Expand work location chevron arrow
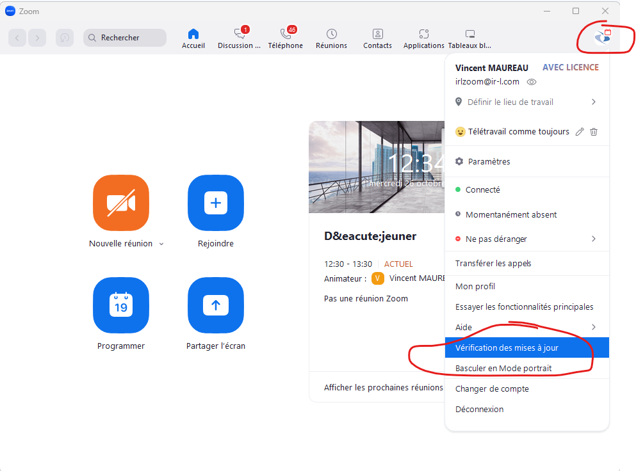 point(594,102)
